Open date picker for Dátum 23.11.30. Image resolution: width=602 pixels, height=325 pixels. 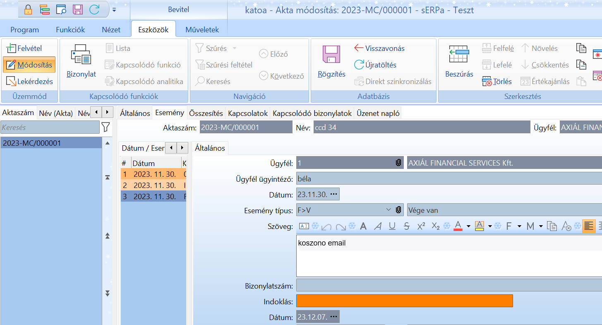333,194
